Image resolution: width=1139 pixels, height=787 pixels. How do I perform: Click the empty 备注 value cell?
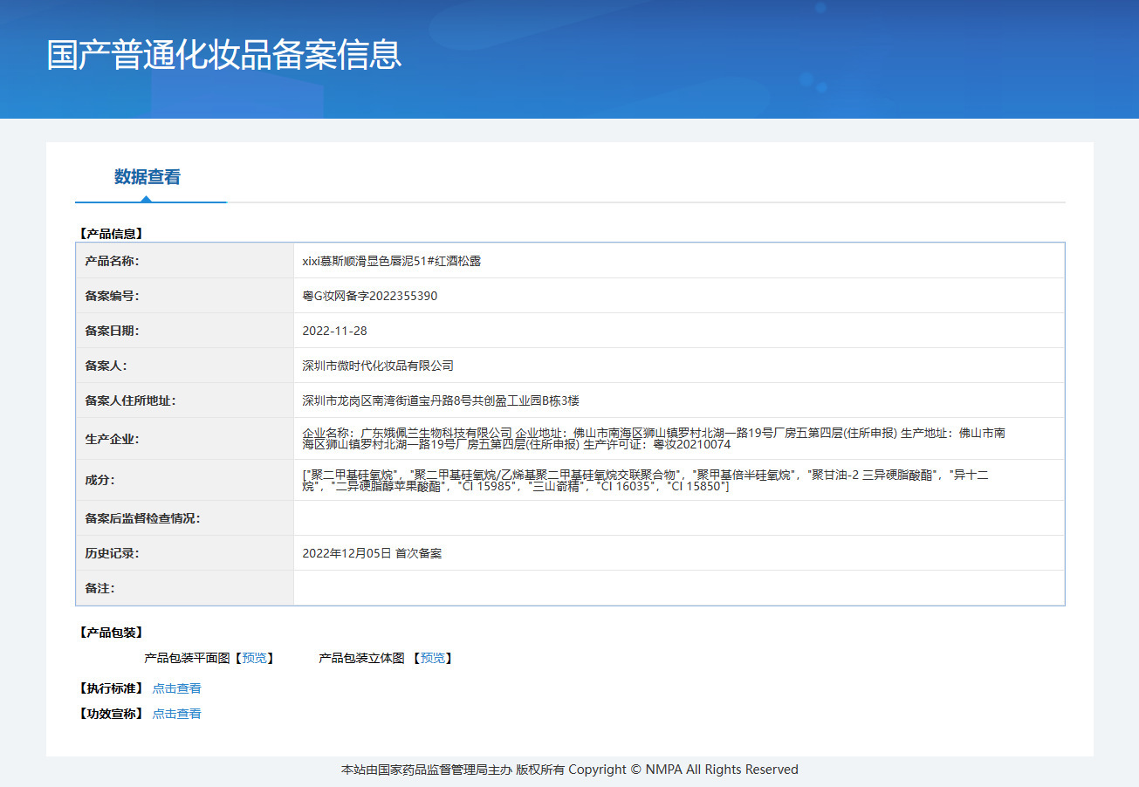click(678, 588)
